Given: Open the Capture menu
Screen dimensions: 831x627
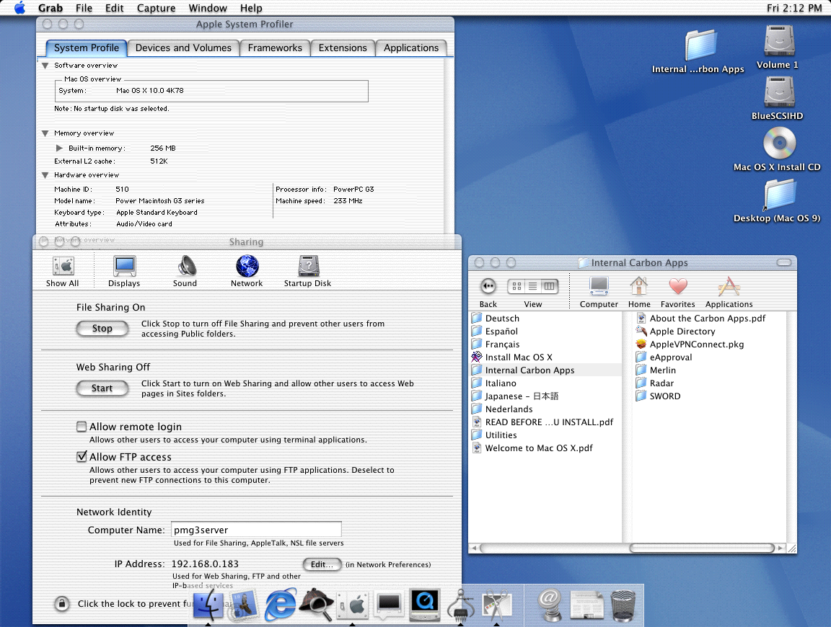Looking at the screenshot, I should click(x=156, y=8).
